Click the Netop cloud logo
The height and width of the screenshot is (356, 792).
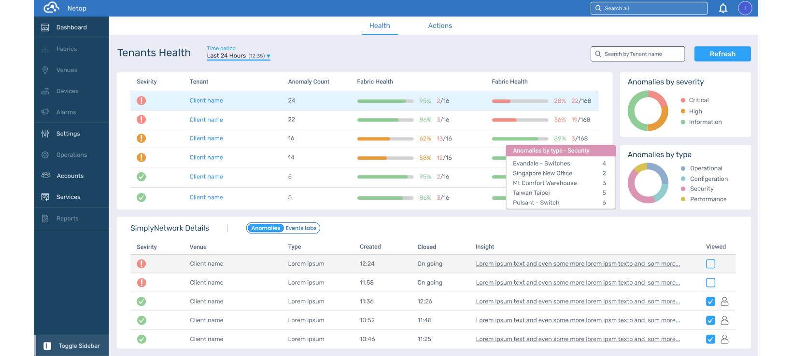51,8
